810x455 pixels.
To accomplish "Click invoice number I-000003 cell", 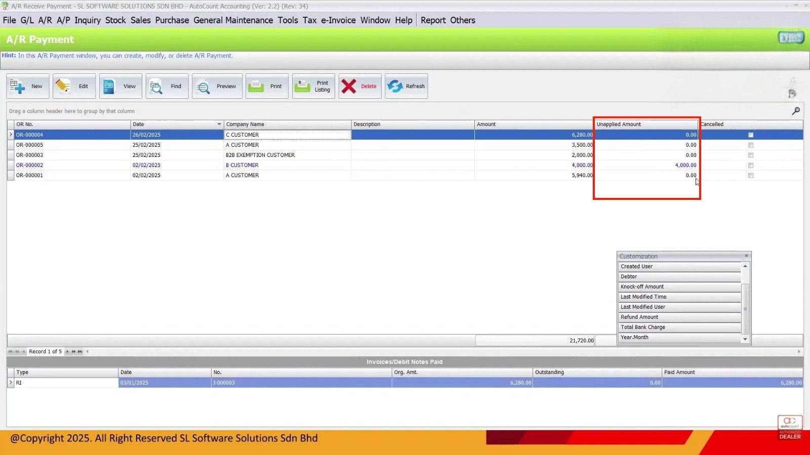I will [x=301, y=383].
